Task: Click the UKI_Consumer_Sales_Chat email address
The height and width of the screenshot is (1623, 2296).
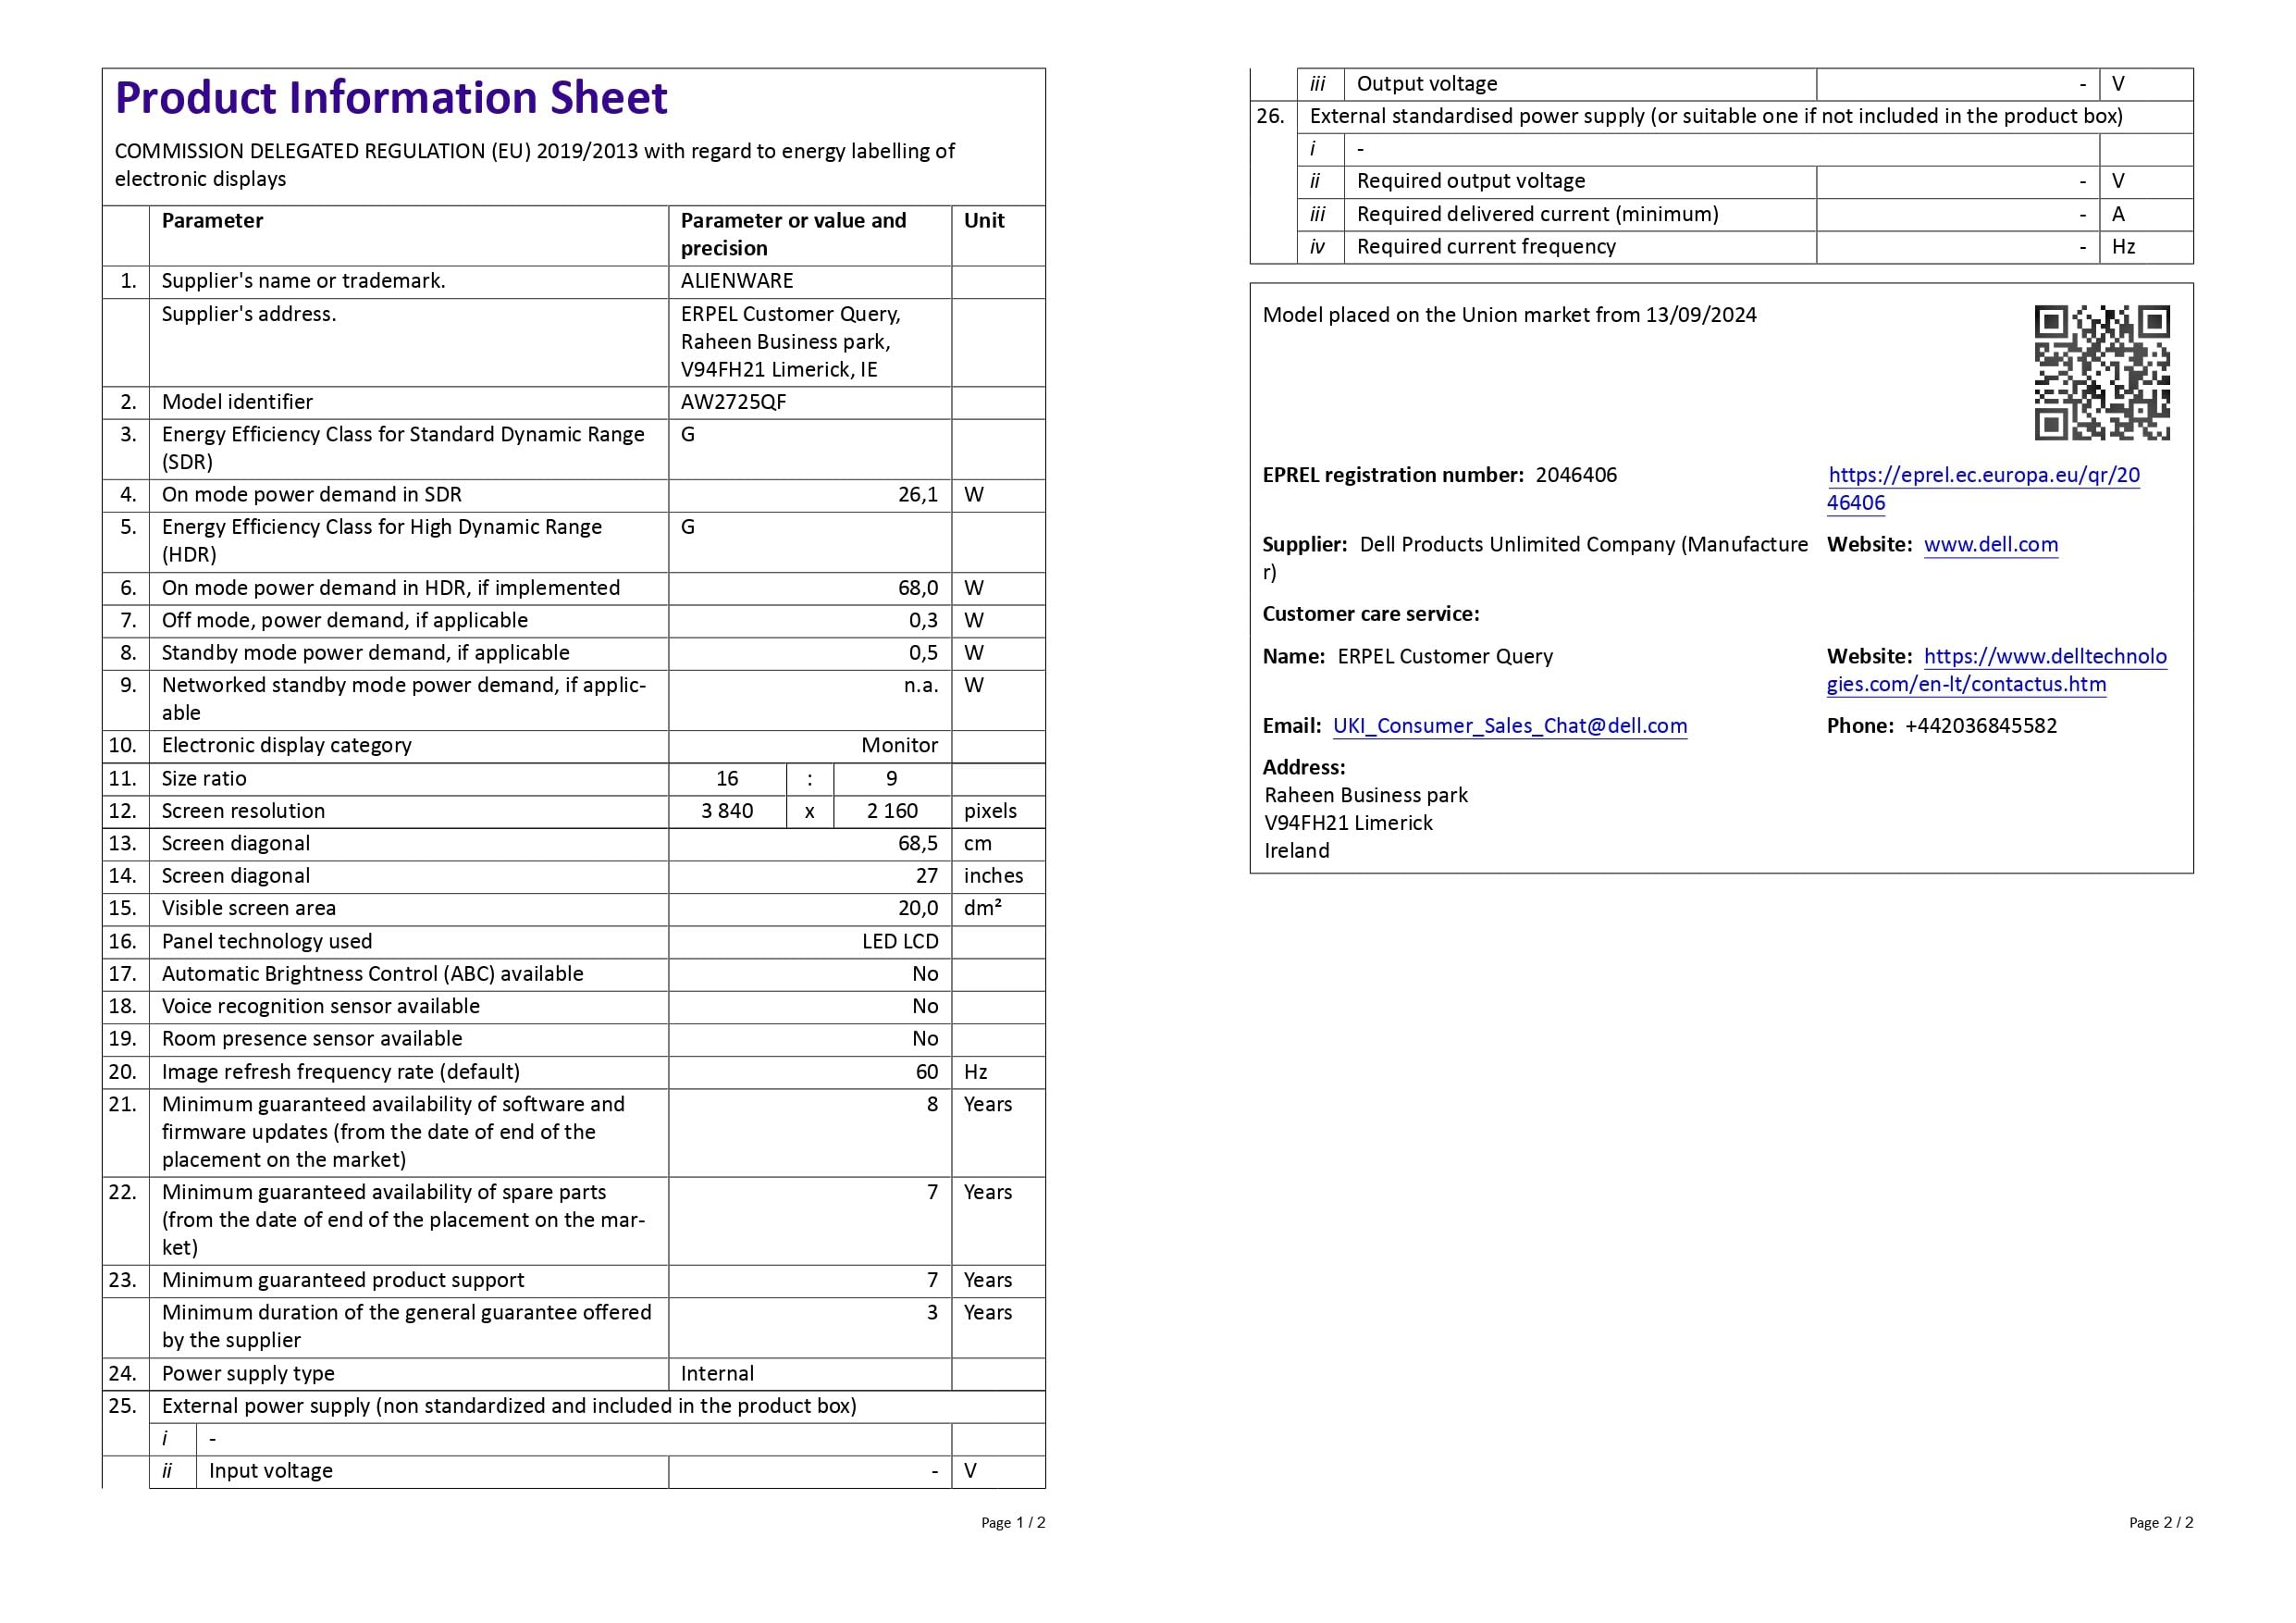Action: pyautogui.click(x=1510, y=726)
